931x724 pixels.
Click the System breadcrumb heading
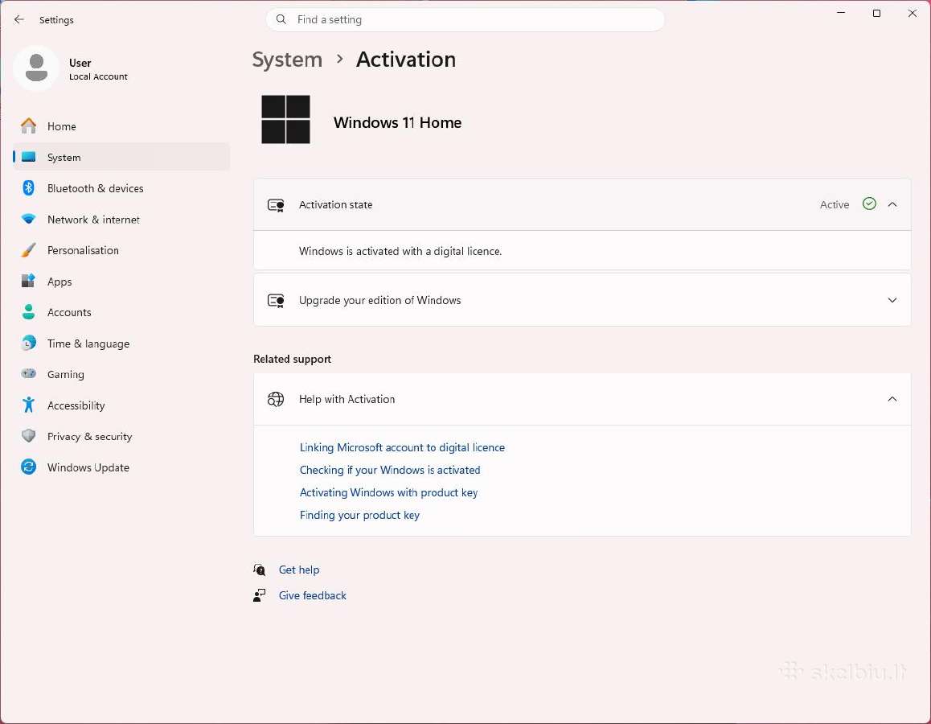287,60
